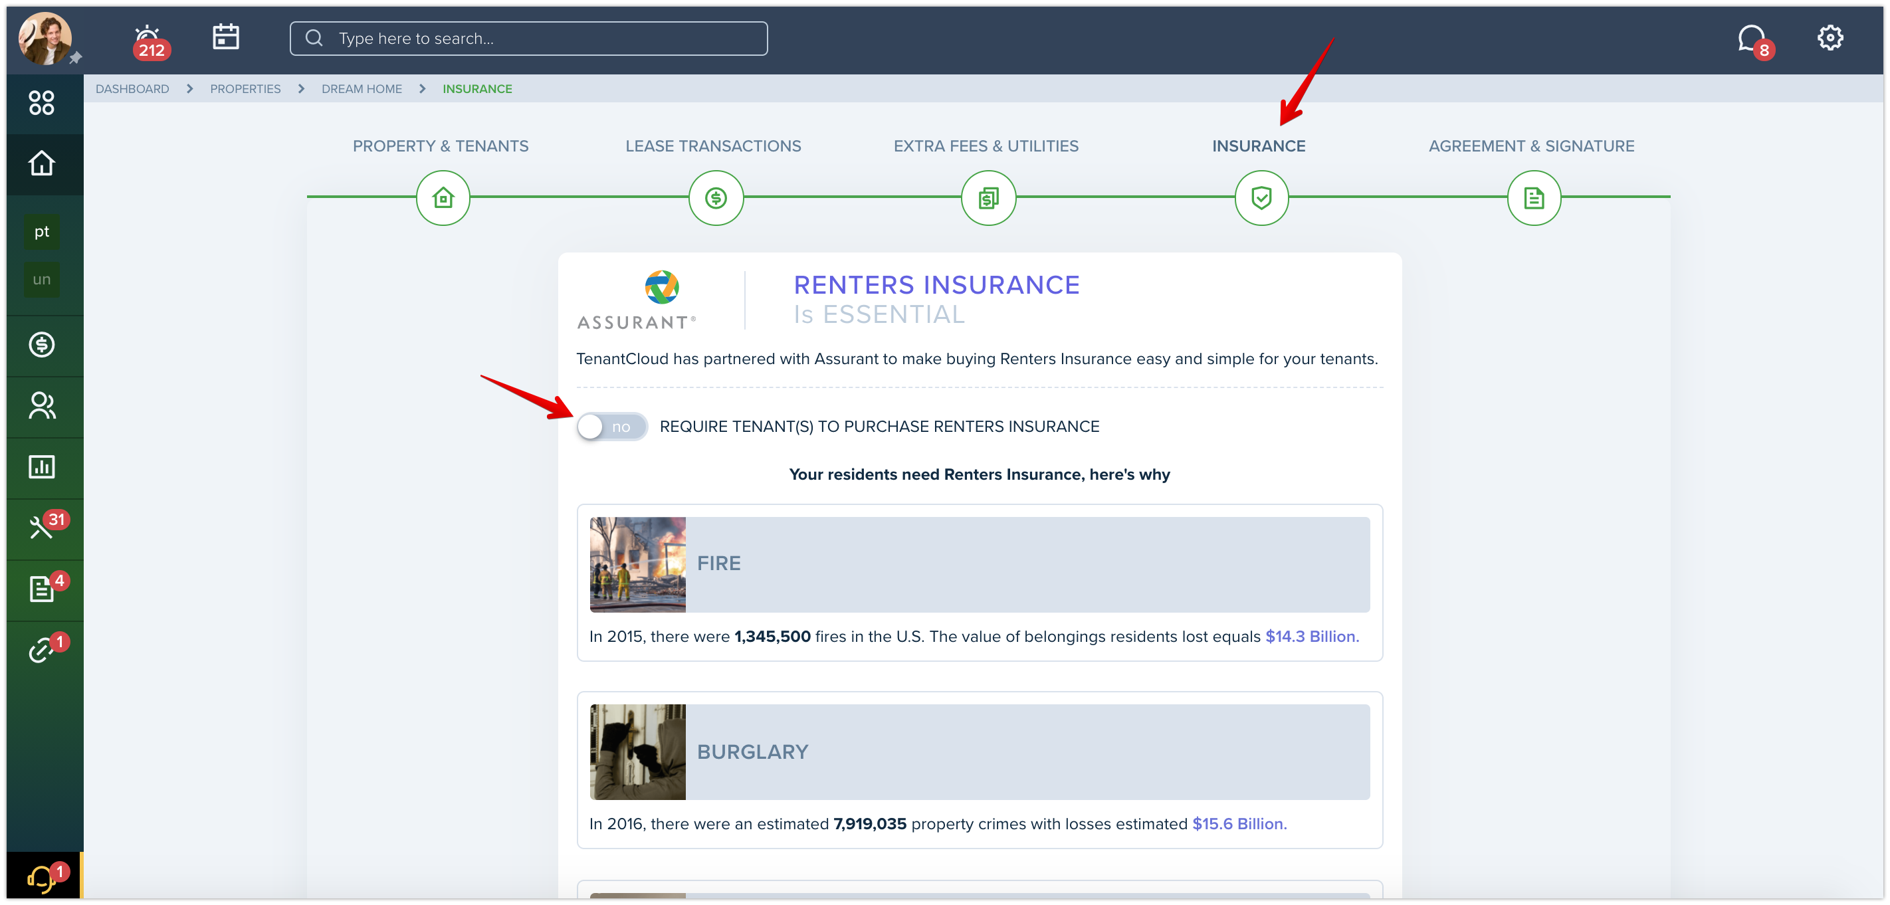This screenshot has width=1890, height=905.
Task: Click the search input field
Action: tap(528, 38)
